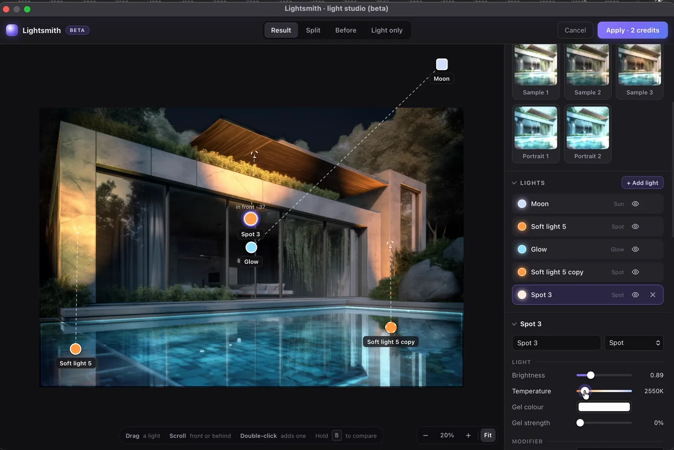The width and height of the screenshot is (674, 450).
Task: Click the Brightness slider handle
Action: (591, 375)
